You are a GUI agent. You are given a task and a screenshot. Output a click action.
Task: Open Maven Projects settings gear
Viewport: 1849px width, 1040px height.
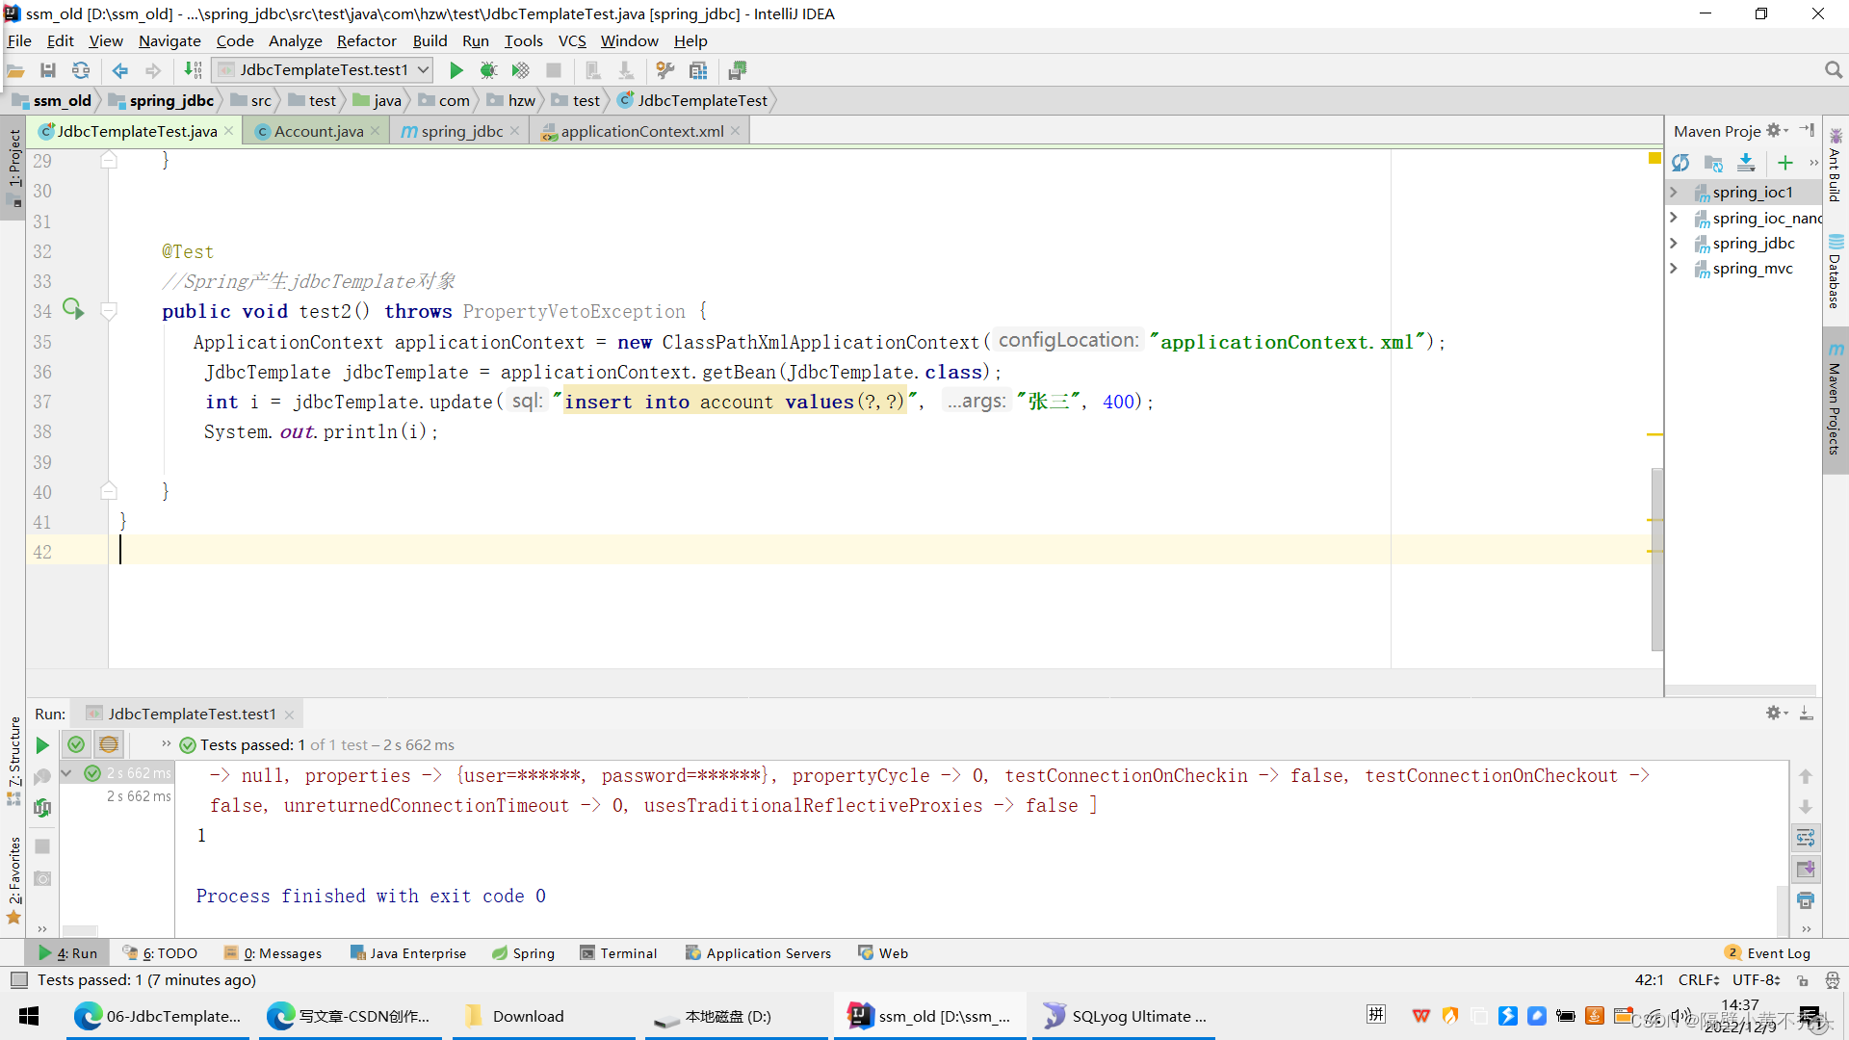[x=1775, y=130]
